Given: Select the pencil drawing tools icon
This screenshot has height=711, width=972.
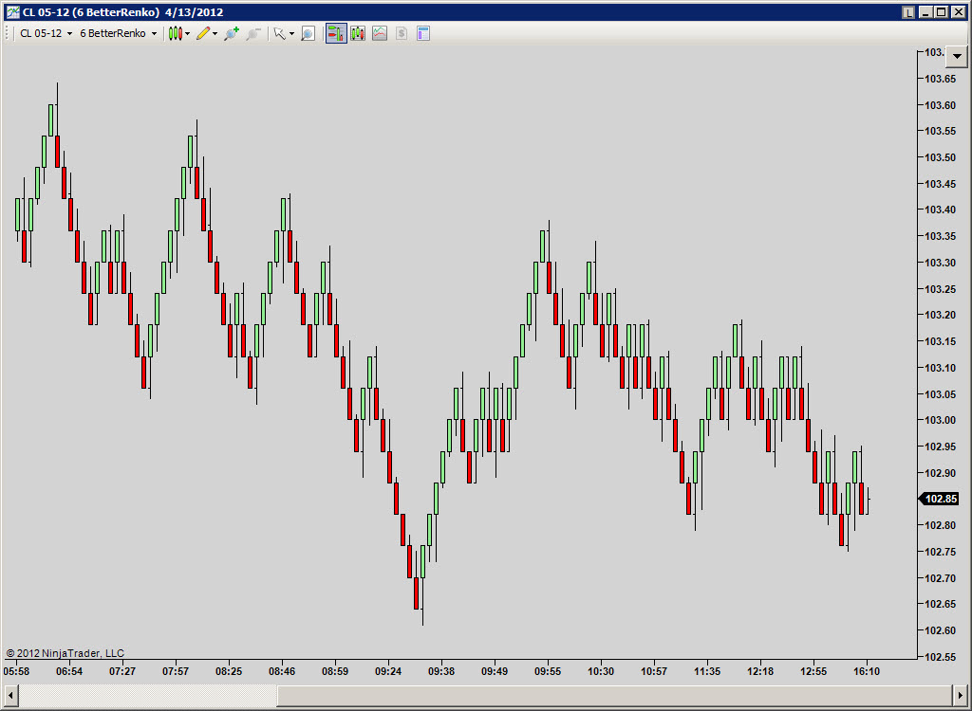Looking at the screenshot, I should 203,33.
